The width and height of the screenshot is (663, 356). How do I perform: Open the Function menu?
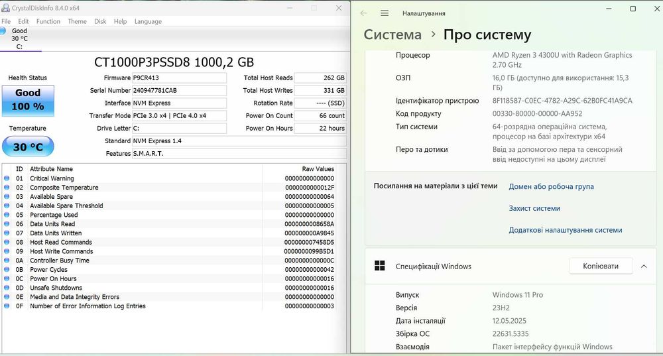point(48,21)
